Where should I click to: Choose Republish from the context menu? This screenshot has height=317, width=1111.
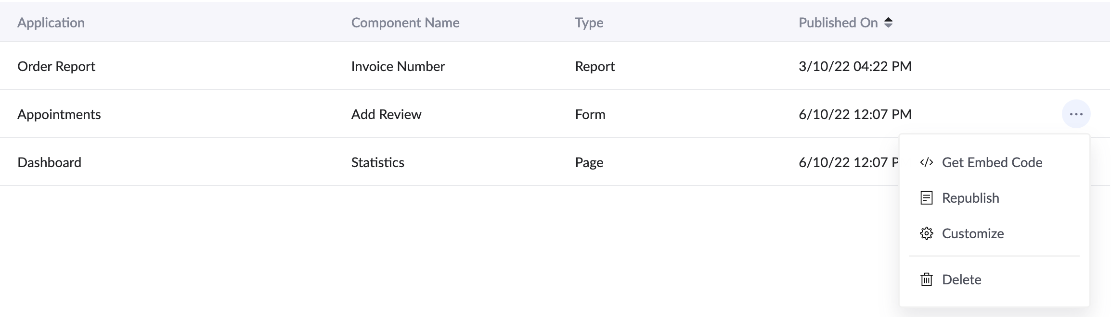tap(970, 198)
